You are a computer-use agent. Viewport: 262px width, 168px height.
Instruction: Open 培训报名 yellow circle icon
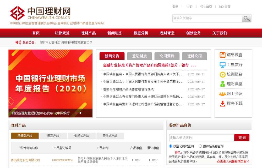point(222,75)
